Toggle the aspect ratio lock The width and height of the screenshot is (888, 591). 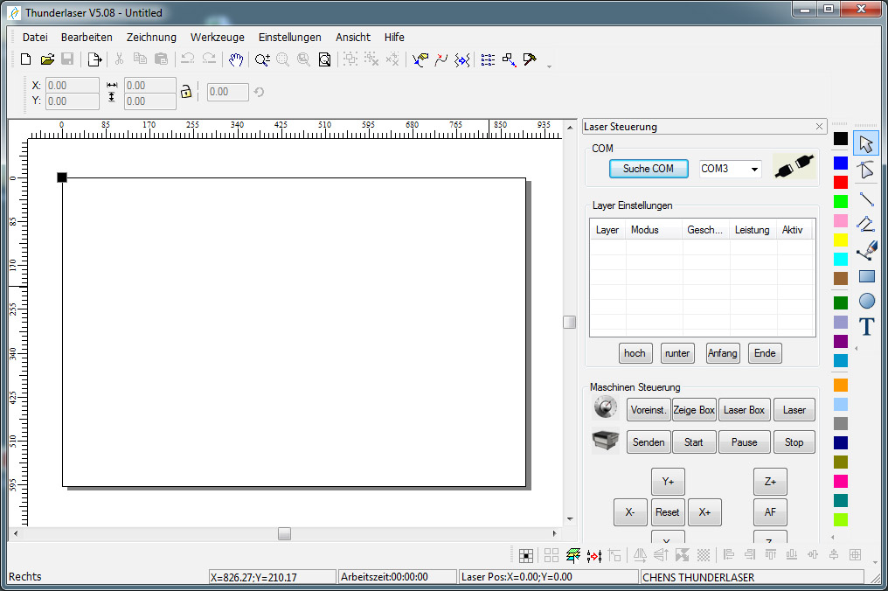click(185, 91)
